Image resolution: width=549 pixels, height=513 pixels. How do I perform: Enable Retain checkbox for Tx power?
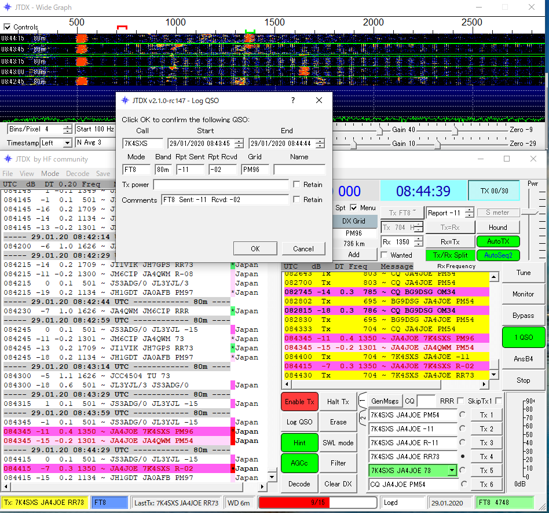(x=297, y=185)
